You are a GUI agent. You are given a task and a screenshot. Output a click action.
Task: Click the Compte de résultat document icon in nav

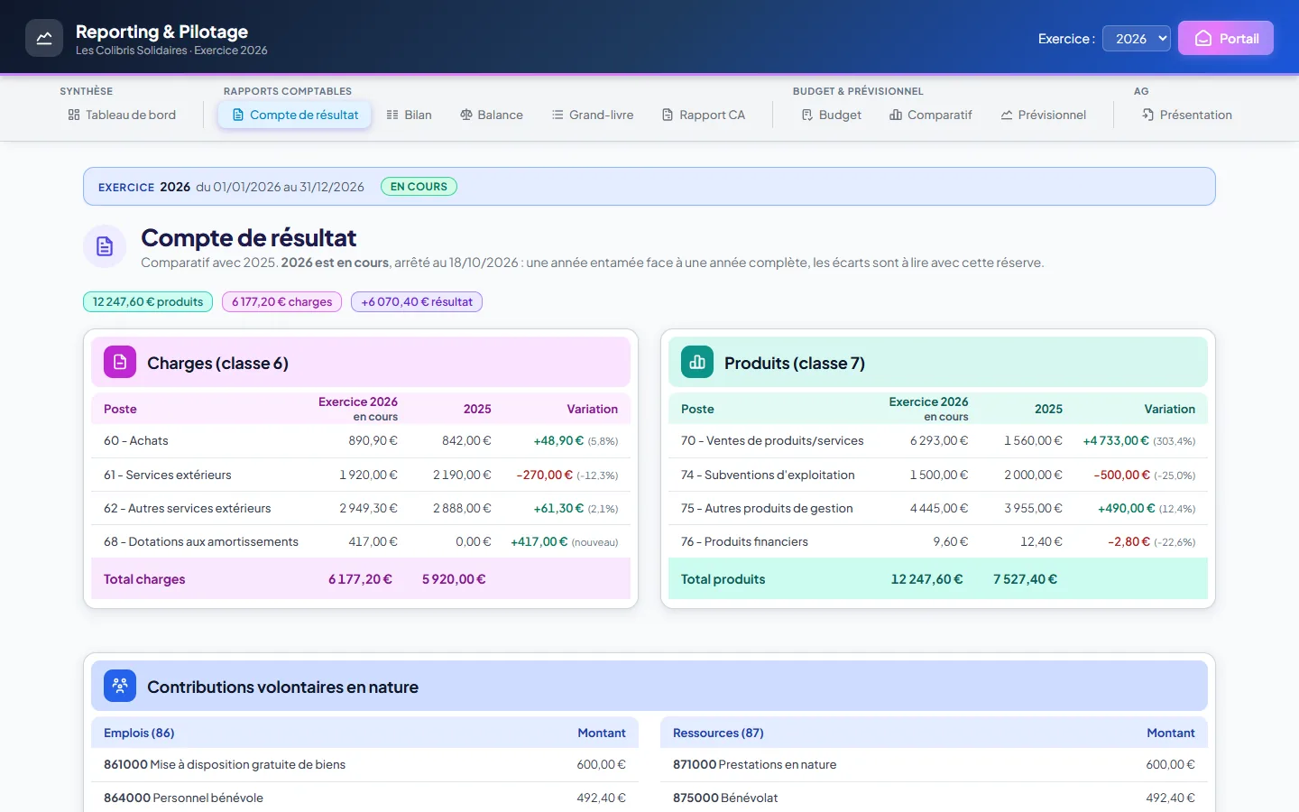coord(238,115)
